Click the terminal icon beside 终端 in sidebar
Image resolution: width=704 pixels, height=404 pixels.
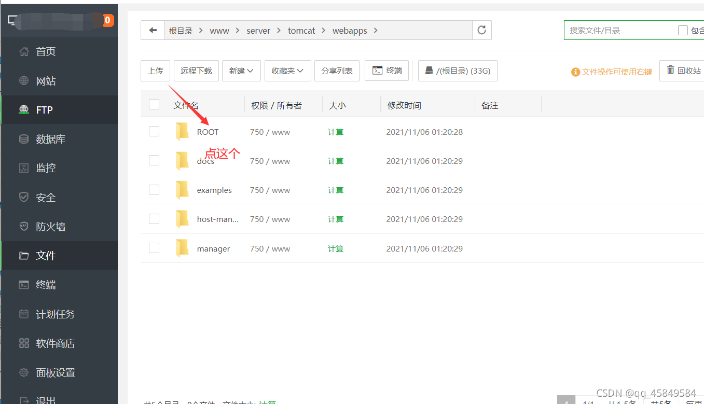(24, 285)
